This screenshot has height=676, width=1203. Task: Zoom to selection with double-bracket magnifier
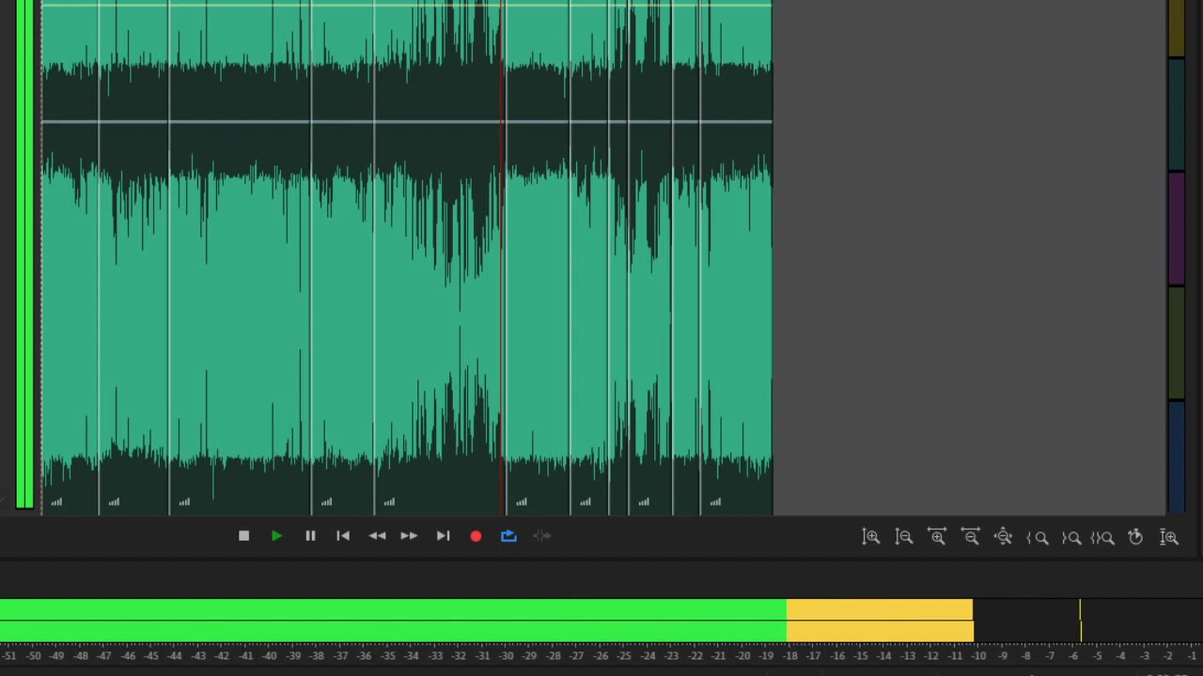tap(1102, 538)
